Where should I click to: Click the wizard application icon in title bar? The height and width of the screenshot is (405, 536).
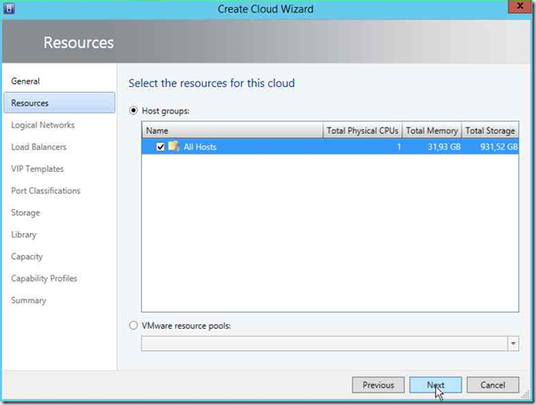coord(9,8)
